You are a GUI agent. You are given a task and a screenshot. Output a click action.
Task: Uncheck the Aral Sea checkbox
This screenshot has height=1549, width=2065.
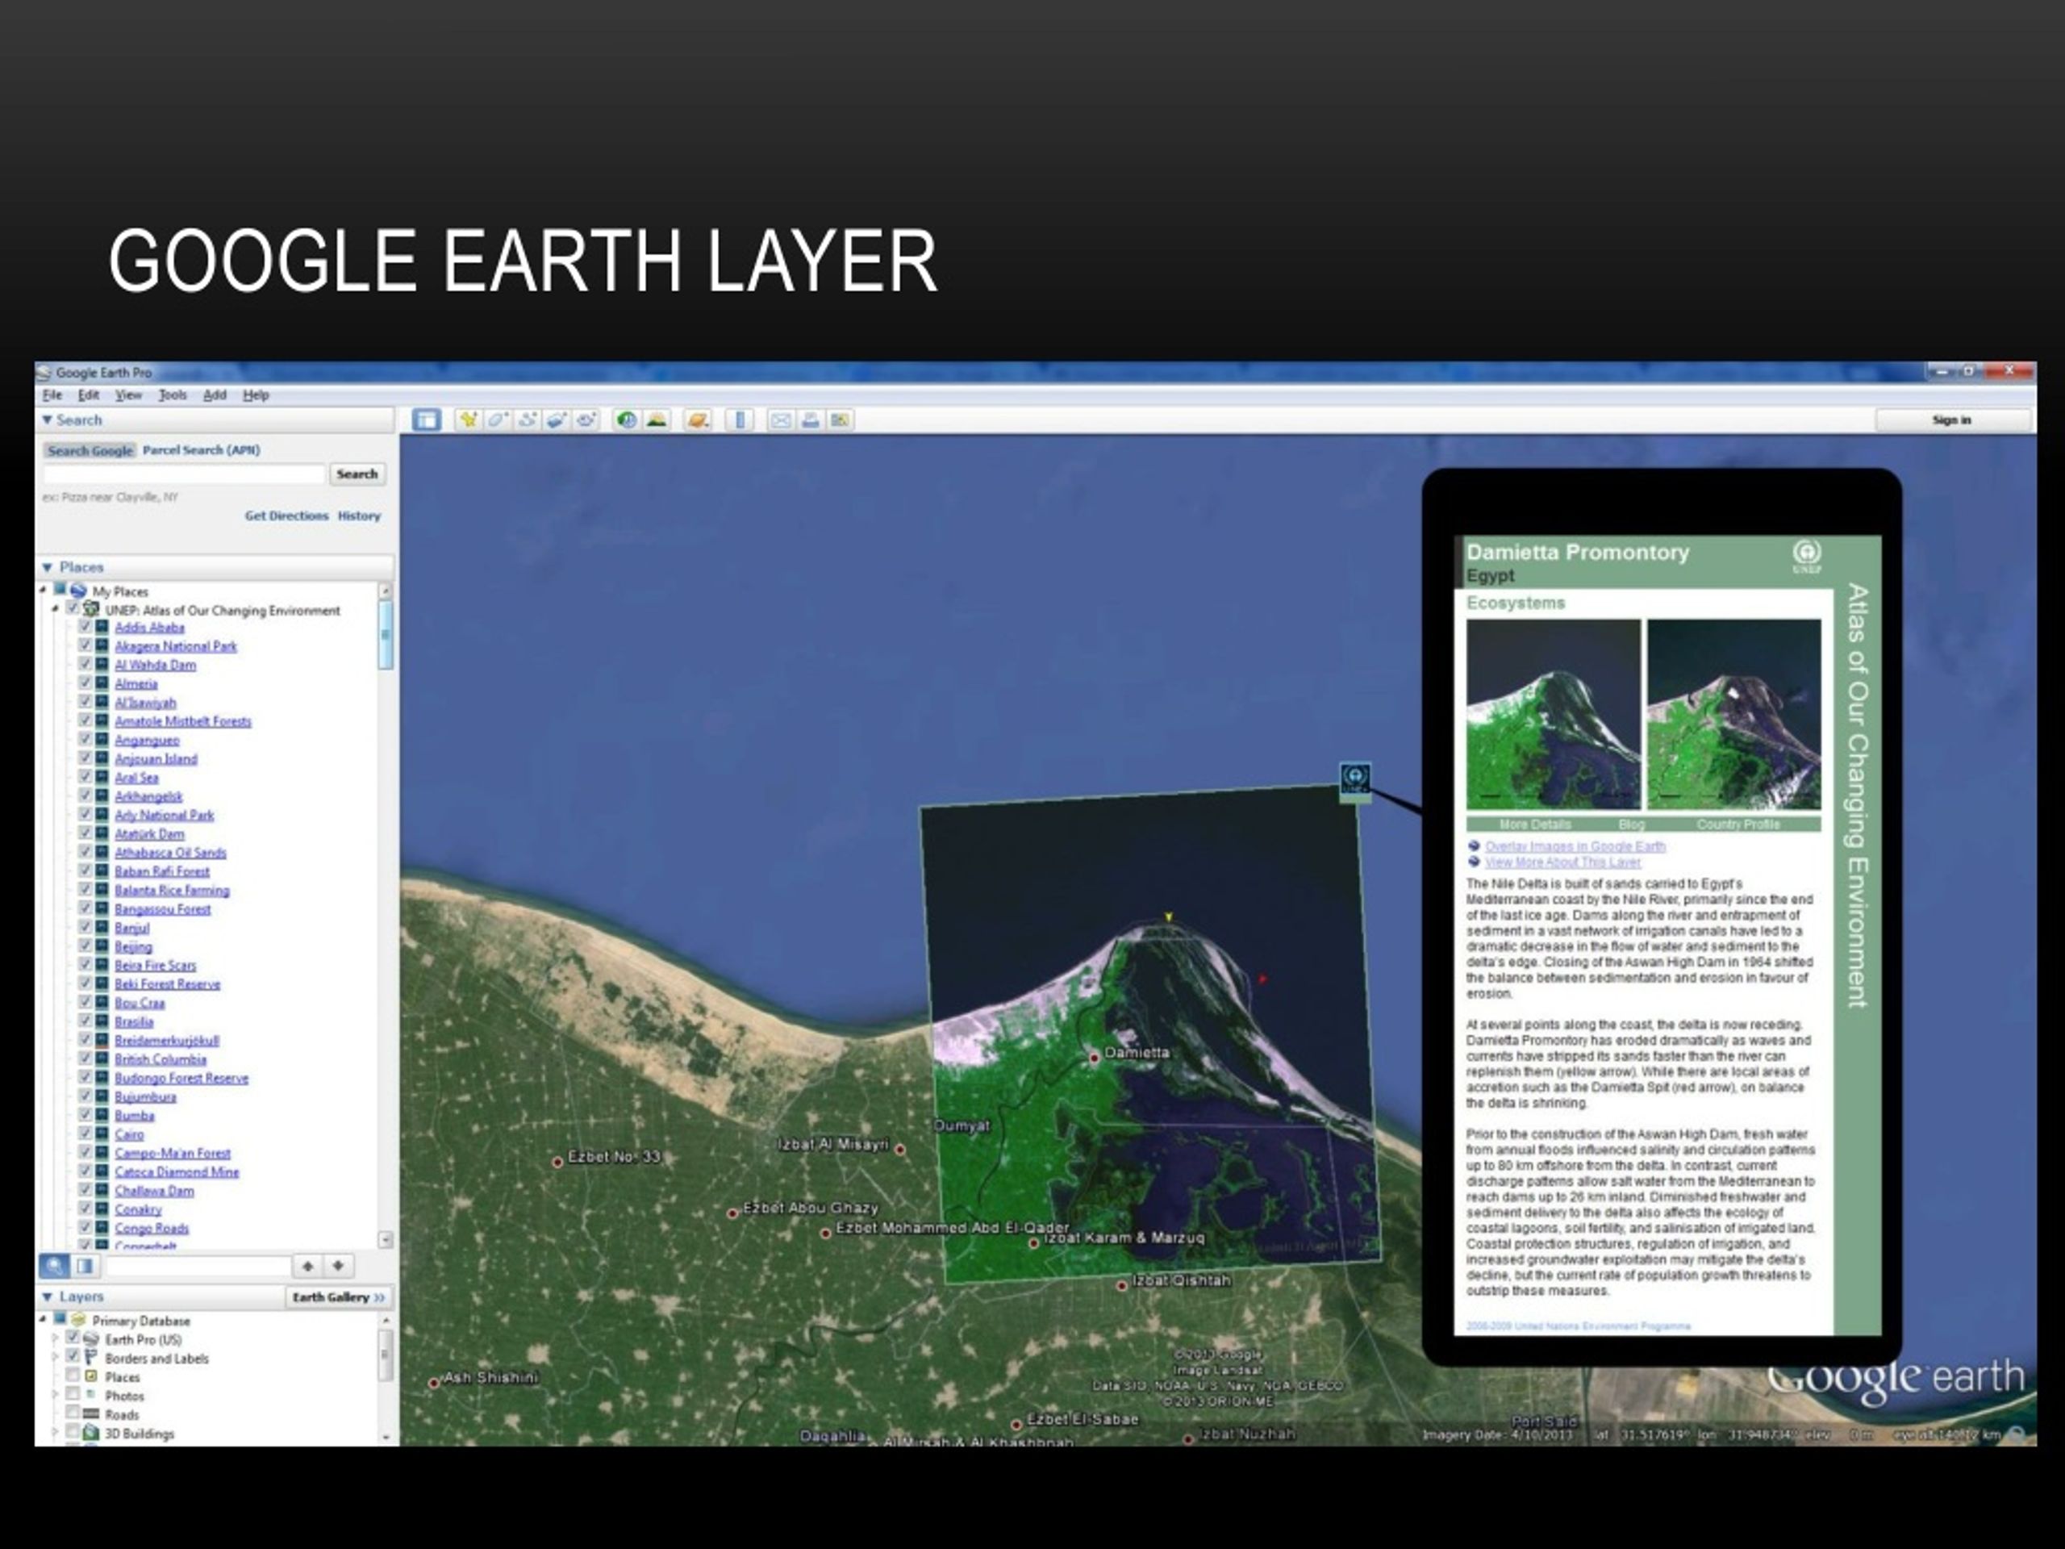[85, 777]
